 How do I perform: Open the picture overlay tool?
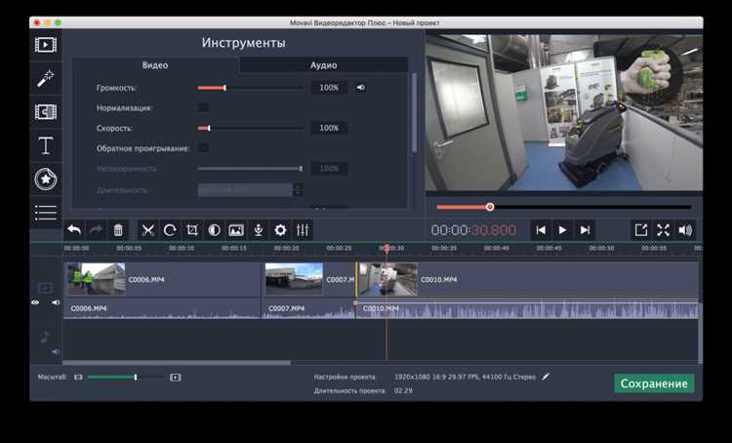point(236,229)
